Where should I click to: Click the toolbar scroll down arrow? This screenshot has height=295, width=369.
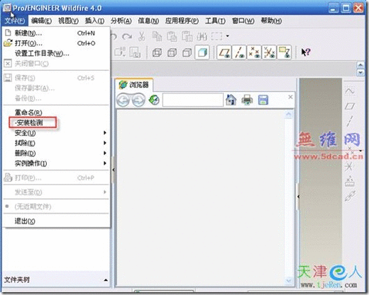tap(360, 72)
